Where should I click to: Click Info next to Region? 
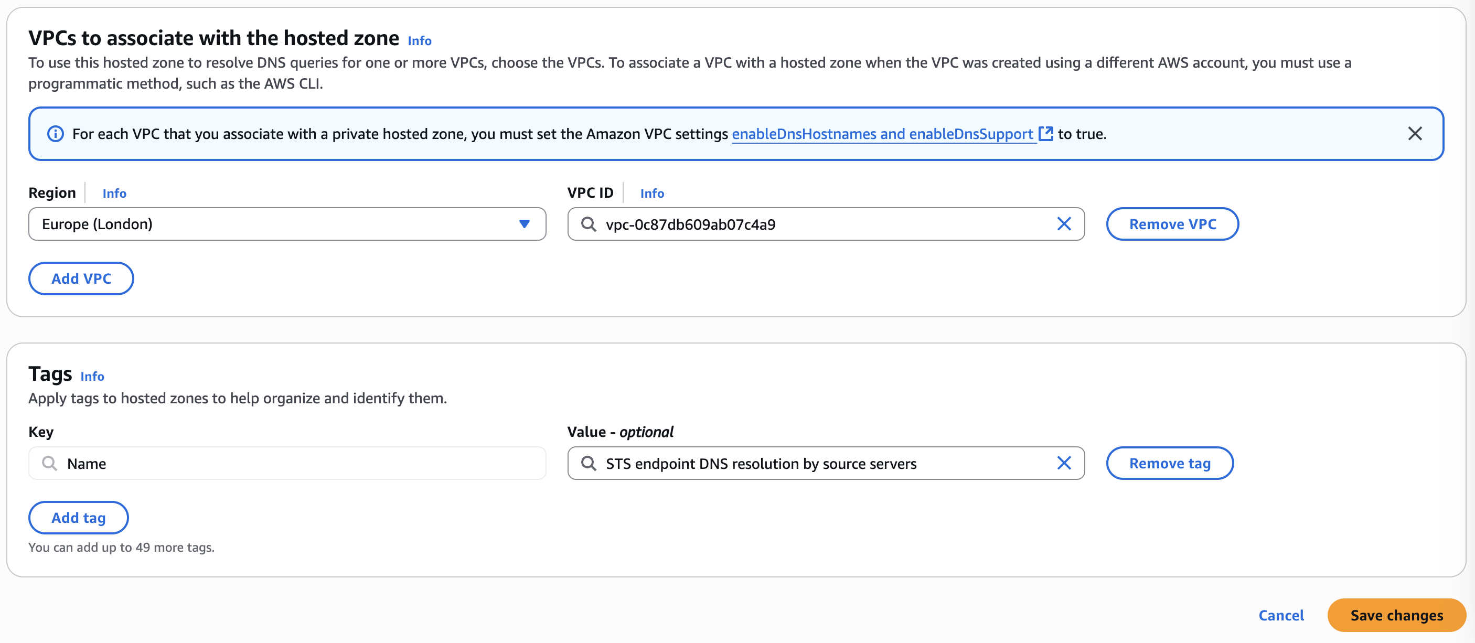[x=114, y=193]
